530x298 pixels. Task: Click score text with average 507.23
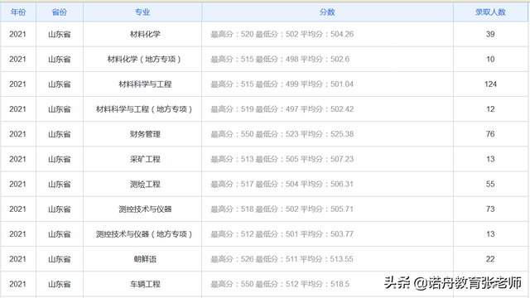click(x=282, y=159)
